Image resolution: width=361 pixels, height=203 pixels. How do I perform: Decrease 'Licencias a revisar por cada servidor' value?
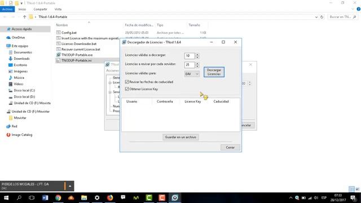[197, 67]
